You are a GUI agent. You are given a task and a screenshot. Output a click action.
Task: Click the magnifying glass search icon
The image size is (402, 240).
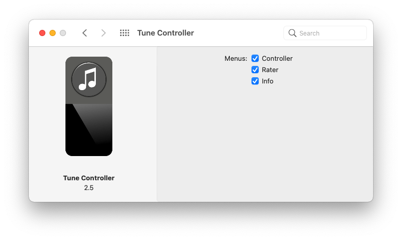click(292, 33)
